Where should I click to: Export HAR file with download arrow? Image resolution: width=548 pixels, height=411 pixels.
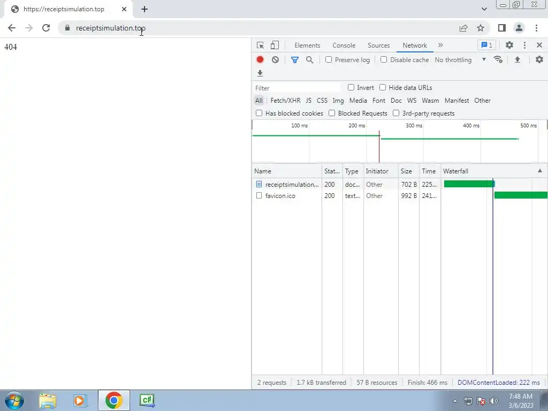click(260, 73)
